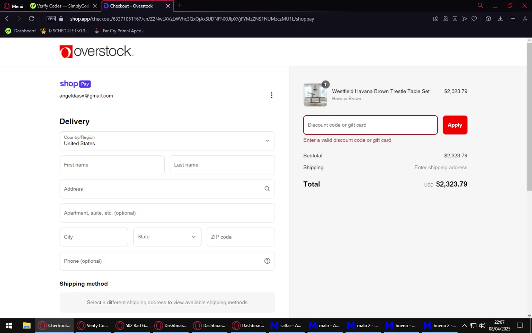
Task: Open the Dashboard bookmark
Action: click(21, 31)
